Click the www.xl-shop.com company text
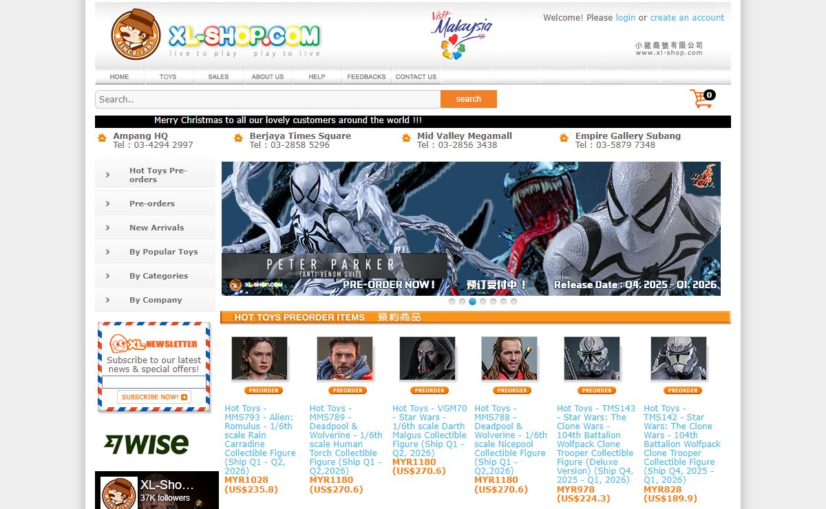The width and height of the screenshot is (826, 509). click(669, 53)
